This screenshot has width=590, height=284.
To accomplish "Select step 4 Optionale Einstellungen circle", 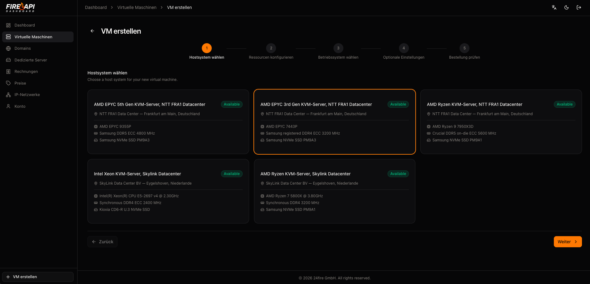I will click(x=404, y=48).
